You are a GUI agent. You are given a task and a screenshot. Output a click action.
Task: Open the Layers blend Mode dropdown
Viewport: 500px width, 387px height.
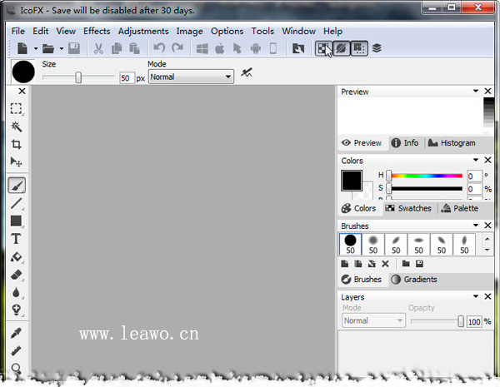click(x=373, y=320)
